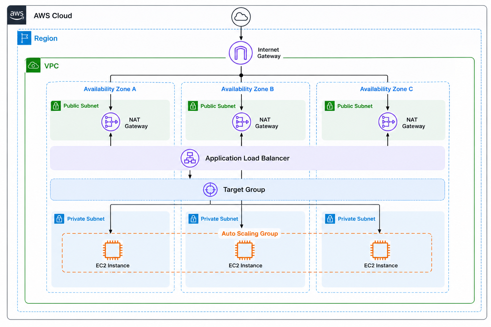
Task: Click the EC2 Instance label in Zone A
Action: click(113, 266)
